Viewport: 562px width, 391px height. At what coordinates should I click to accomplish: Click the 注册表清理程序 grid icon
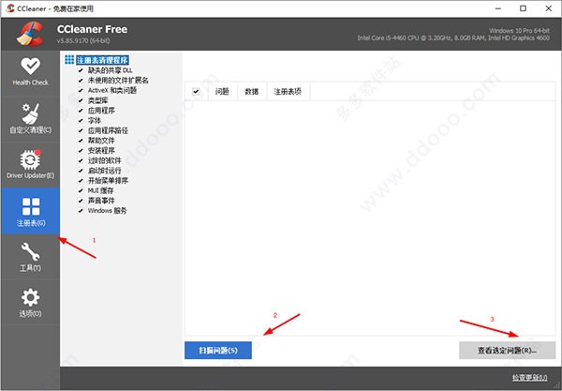pyautogui.click(x=69, y=60)
